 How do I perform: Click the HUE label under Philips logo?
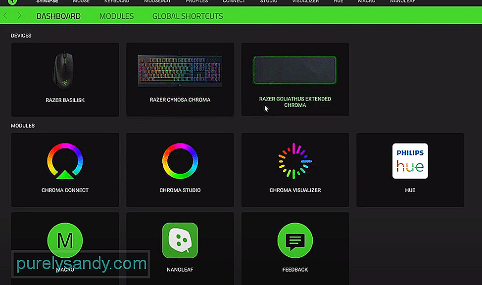tap(410, 190)
